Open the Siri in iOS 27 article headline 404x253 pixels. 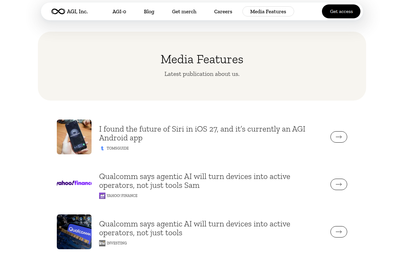[x=202, y=133]
